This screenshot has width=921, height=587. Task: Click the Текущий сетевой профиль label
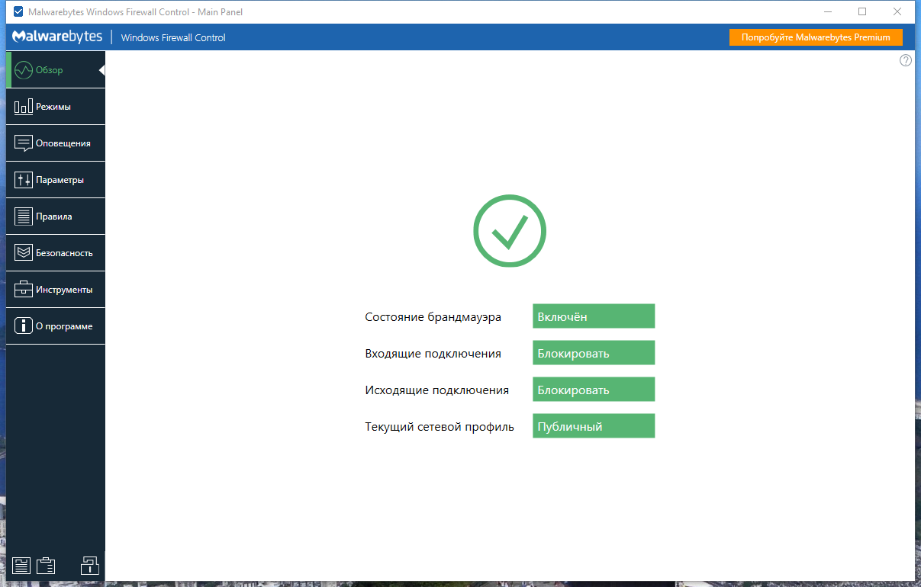440,427
